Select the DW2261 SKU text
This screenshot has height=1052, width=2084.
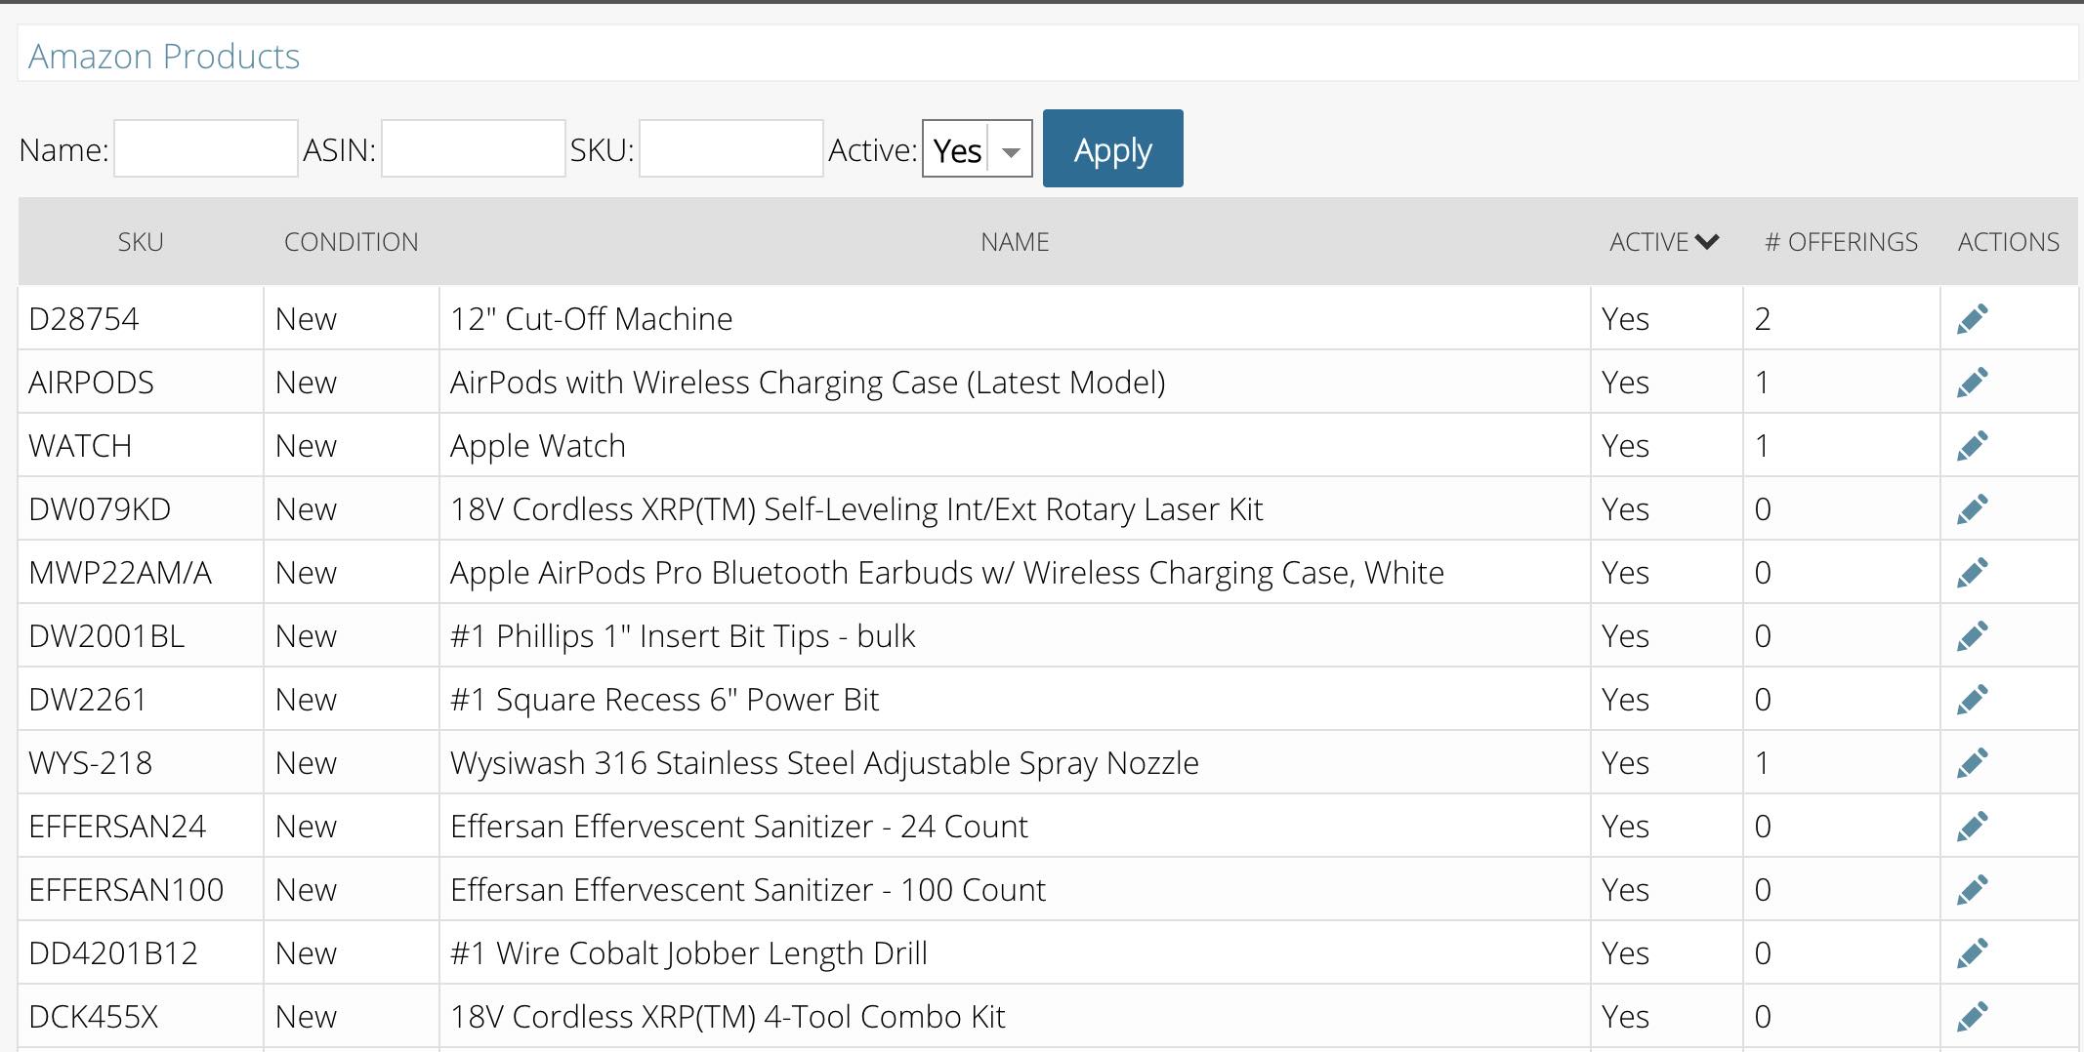[x=88, y=700]
